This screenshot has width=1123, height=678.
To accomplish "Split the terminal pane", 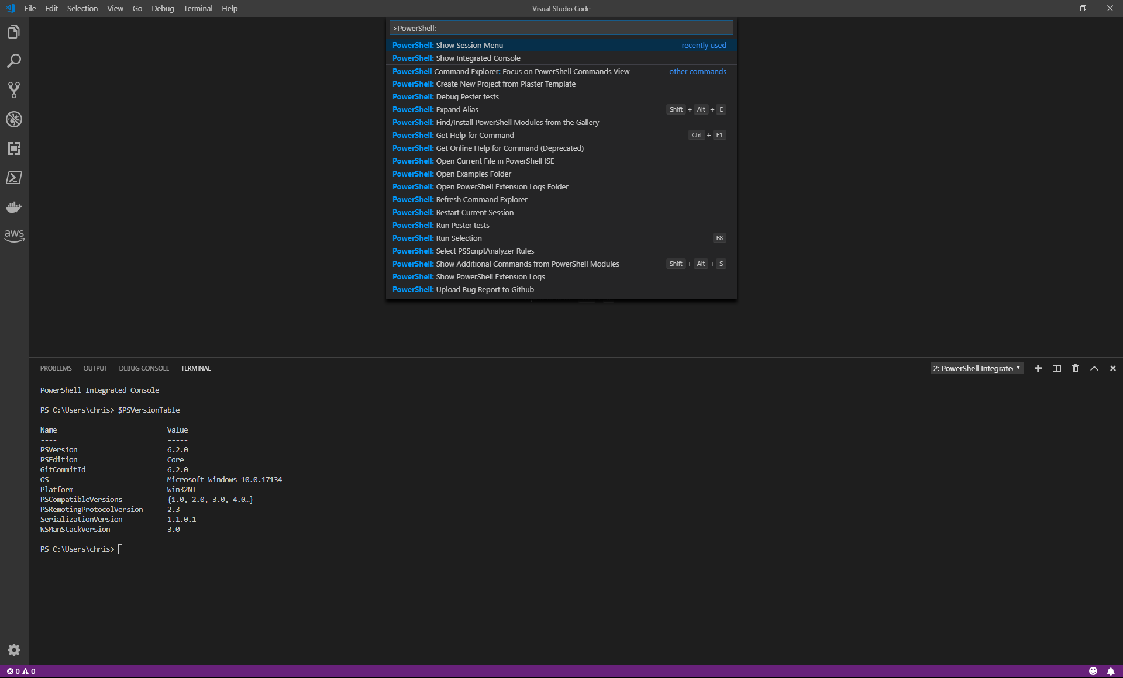I will [x=1056, y=368].
